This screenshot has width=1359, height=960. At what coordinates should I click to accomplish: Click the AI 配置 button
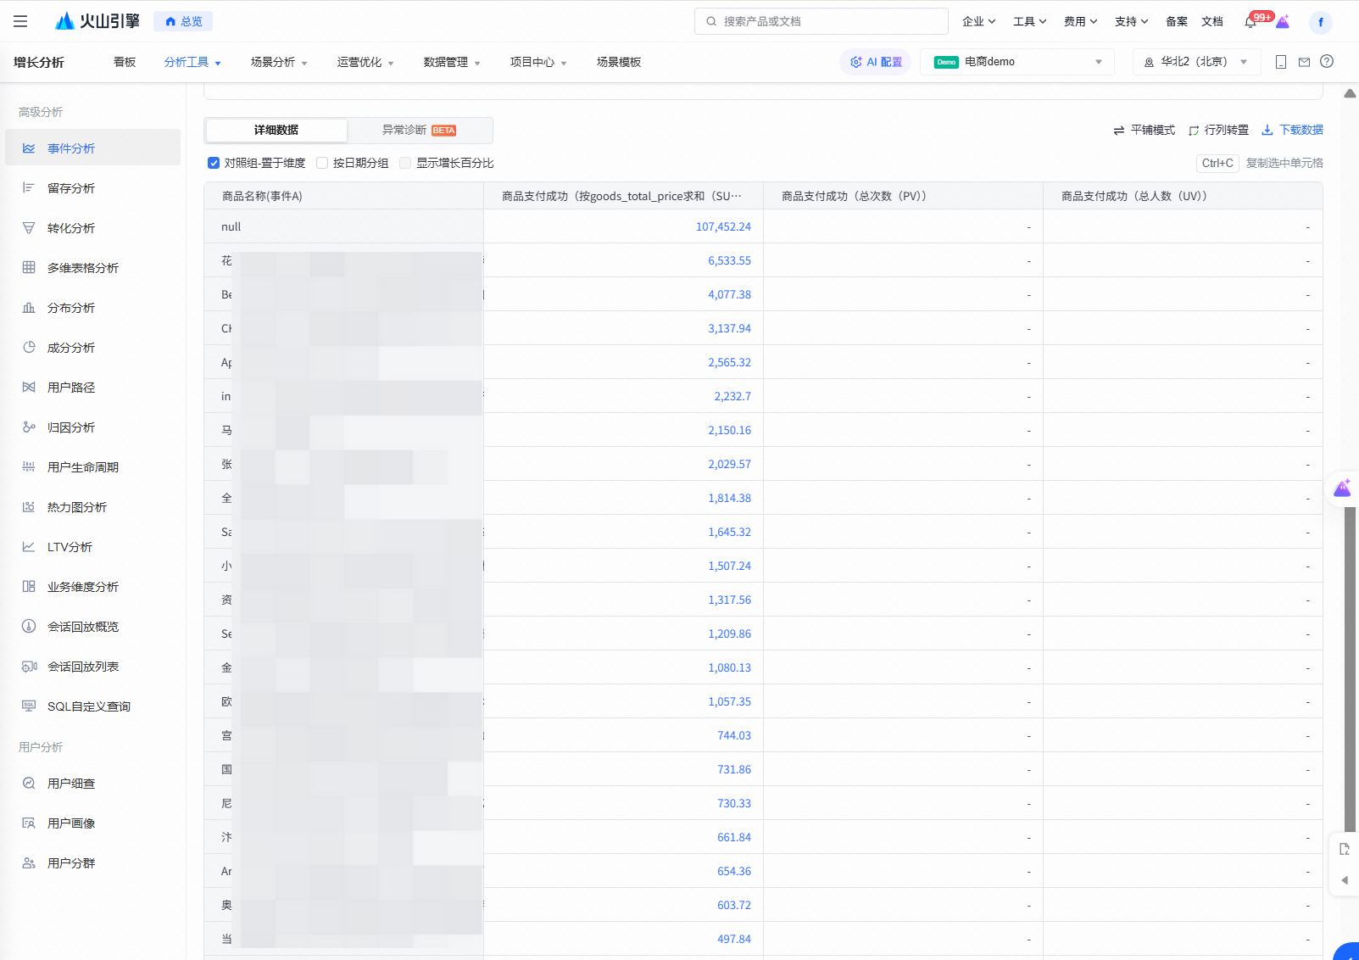click(876, 62)
